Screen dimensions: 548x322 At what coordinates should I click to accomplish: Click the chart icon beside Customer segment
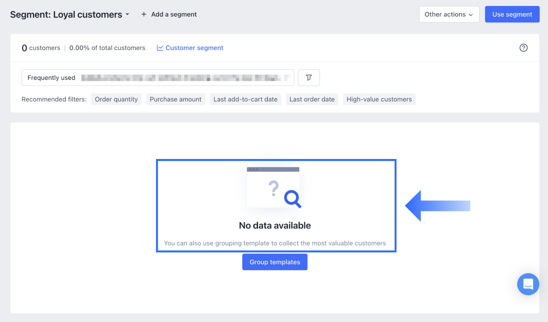click(160, 48)
